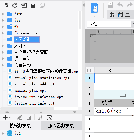Click the undo arrow icon
The width and height of the screenshot is (134, 140).
120,5
